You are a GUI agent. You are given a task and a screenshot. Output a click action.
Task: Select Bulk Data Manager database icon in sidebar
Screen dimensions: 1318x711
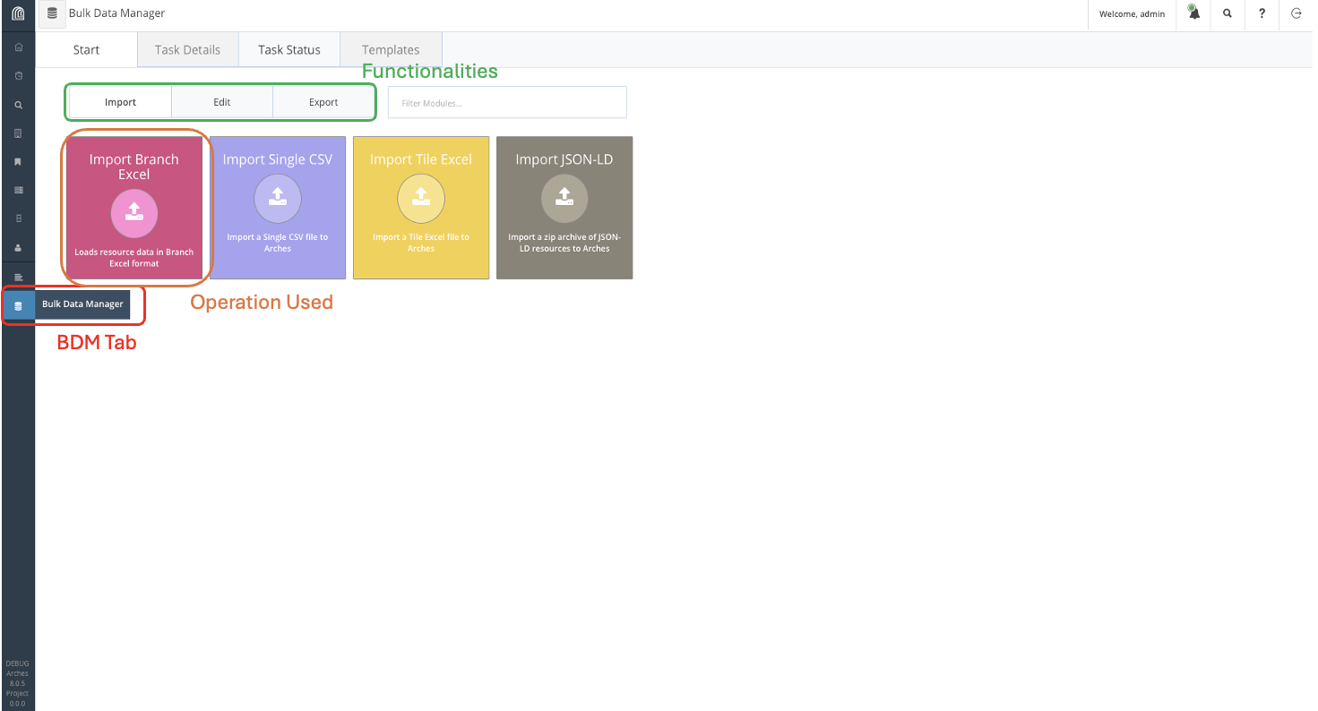[x=18, y=305]
